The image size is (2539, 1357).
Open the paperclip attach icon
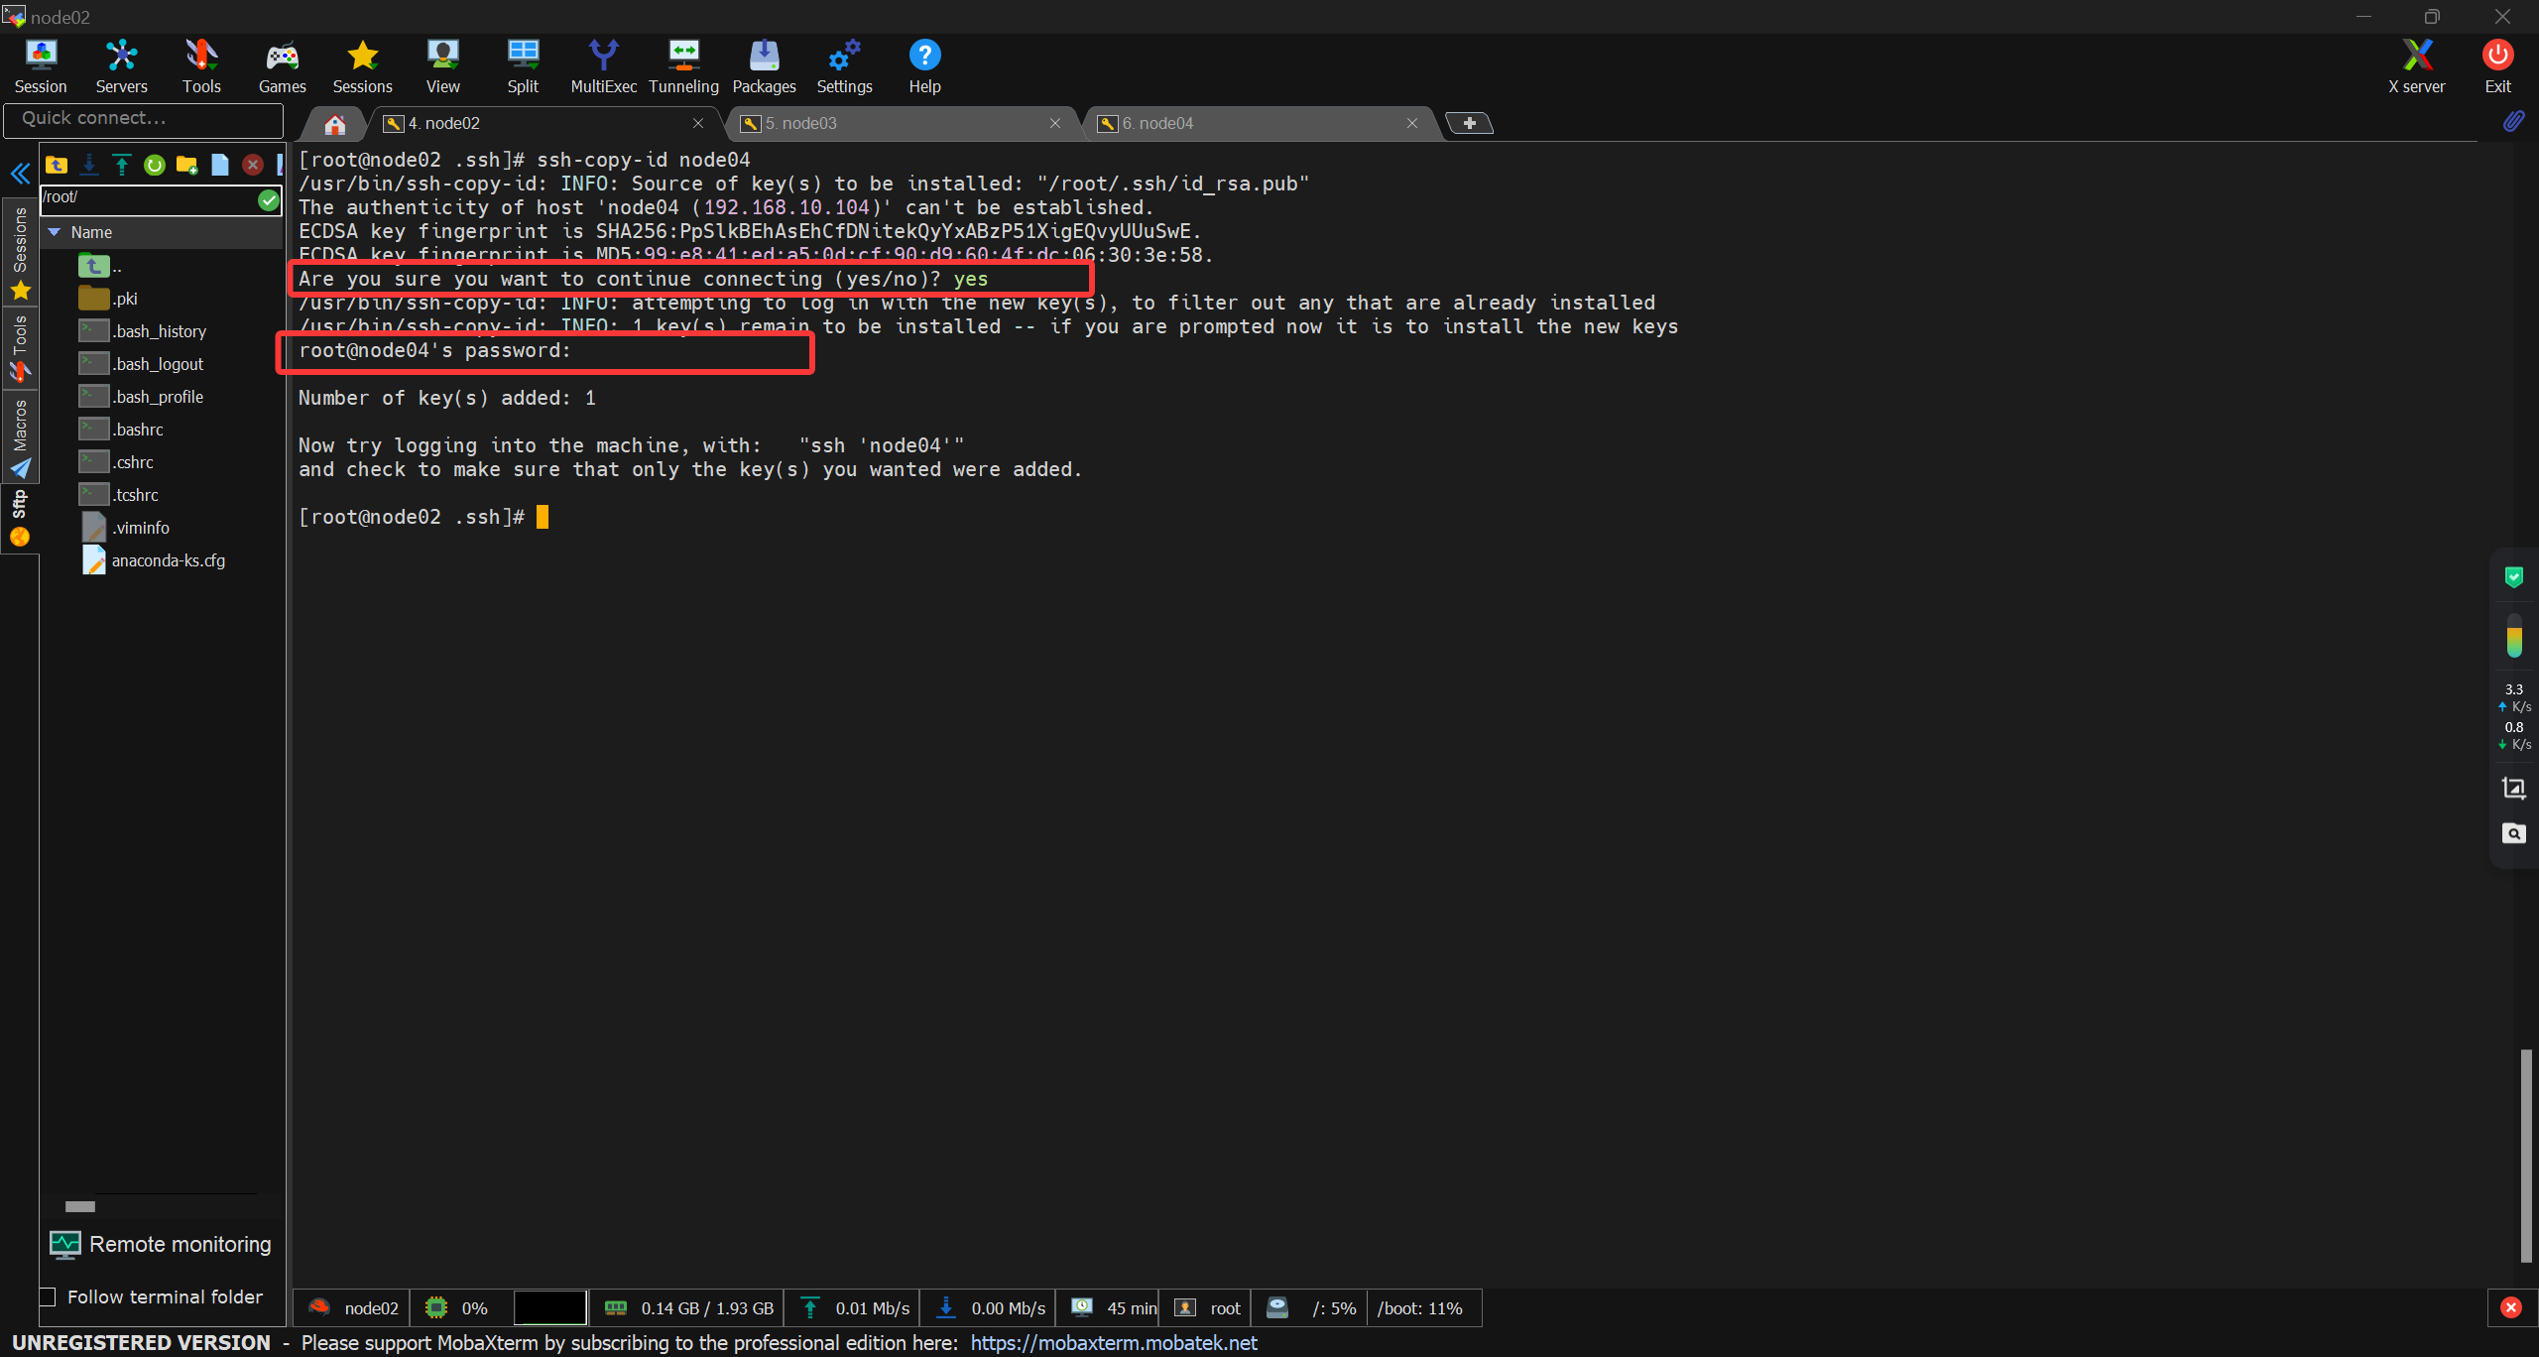click(2512, 122)
